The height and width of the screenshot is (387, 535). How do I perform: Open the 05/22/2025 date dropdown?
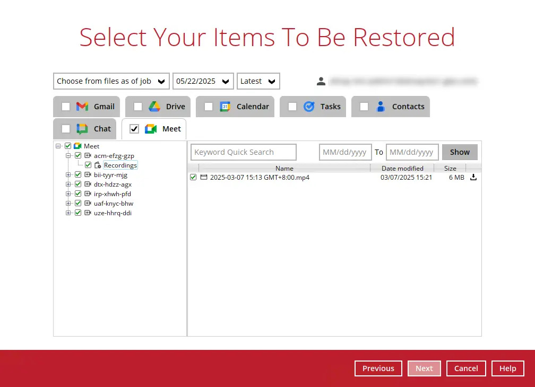[x=203, y=81]
